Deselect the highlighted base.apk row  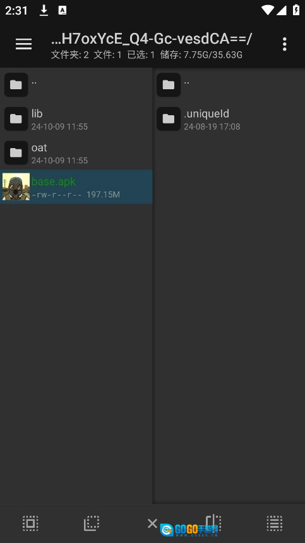coord(76,187)
